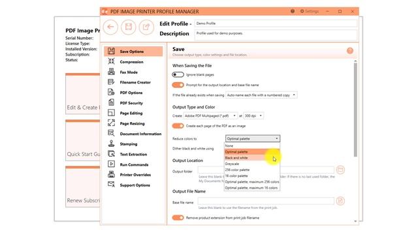The height and width of the screenshot is (235, 418).
Task: Select the Page Editing icon
Action: click(x=111, y=113)
